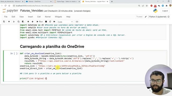Paste cells below icon
The height and width of the screenshot is (96, 172).
coord(23,22)
